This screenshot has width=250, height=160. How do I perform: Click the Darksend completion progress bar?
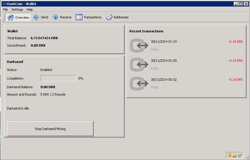click(x=58, y=78)
